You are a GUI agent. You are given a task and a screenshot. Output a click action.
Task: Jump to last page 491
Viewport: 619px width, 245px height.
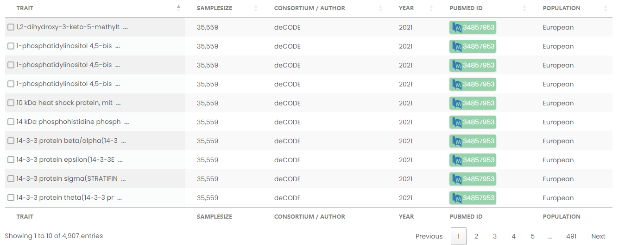[571, 236]
